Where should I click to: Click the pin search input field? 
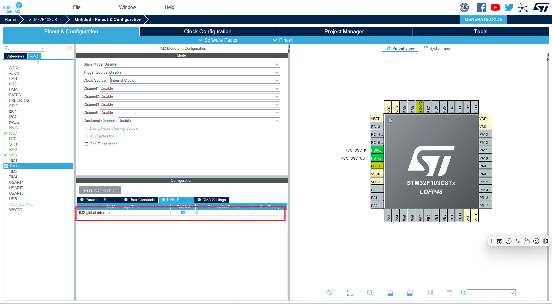point(491,293)
